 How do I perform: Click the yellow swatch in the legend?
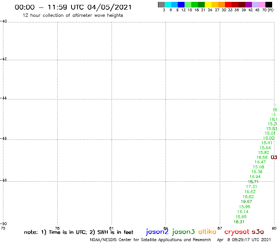[x=208, y=4]
